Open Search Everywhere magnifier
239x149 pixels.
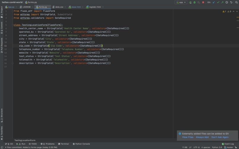pos(236,2)
